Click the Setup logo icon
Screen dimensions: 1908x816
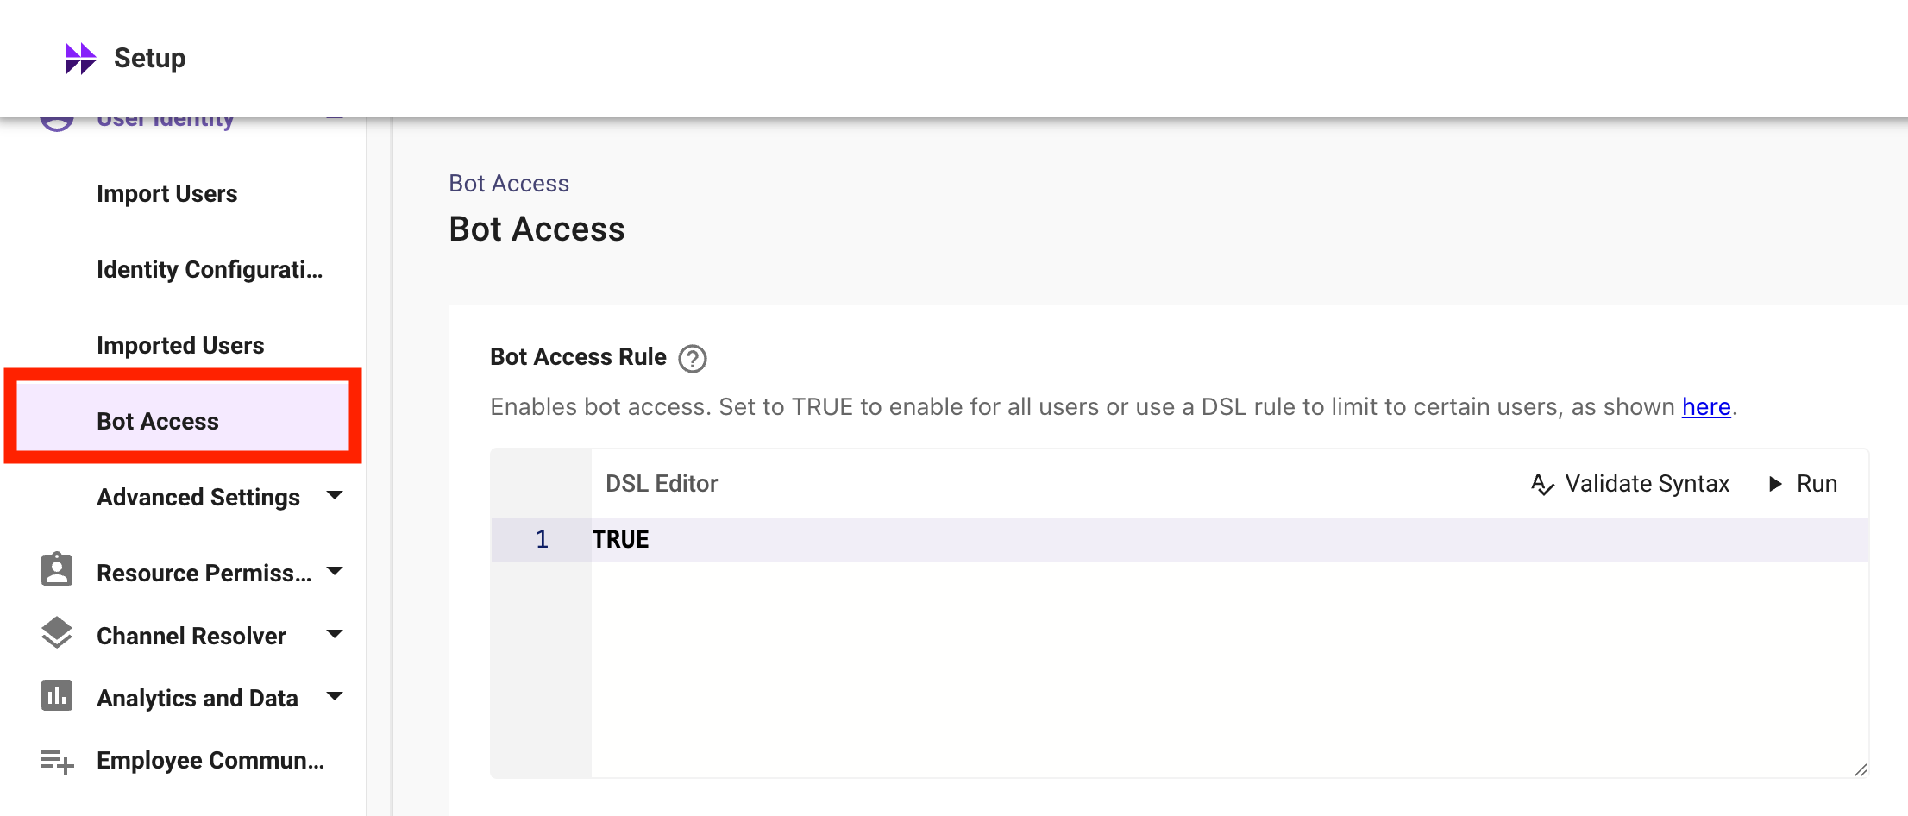point(80,59)
